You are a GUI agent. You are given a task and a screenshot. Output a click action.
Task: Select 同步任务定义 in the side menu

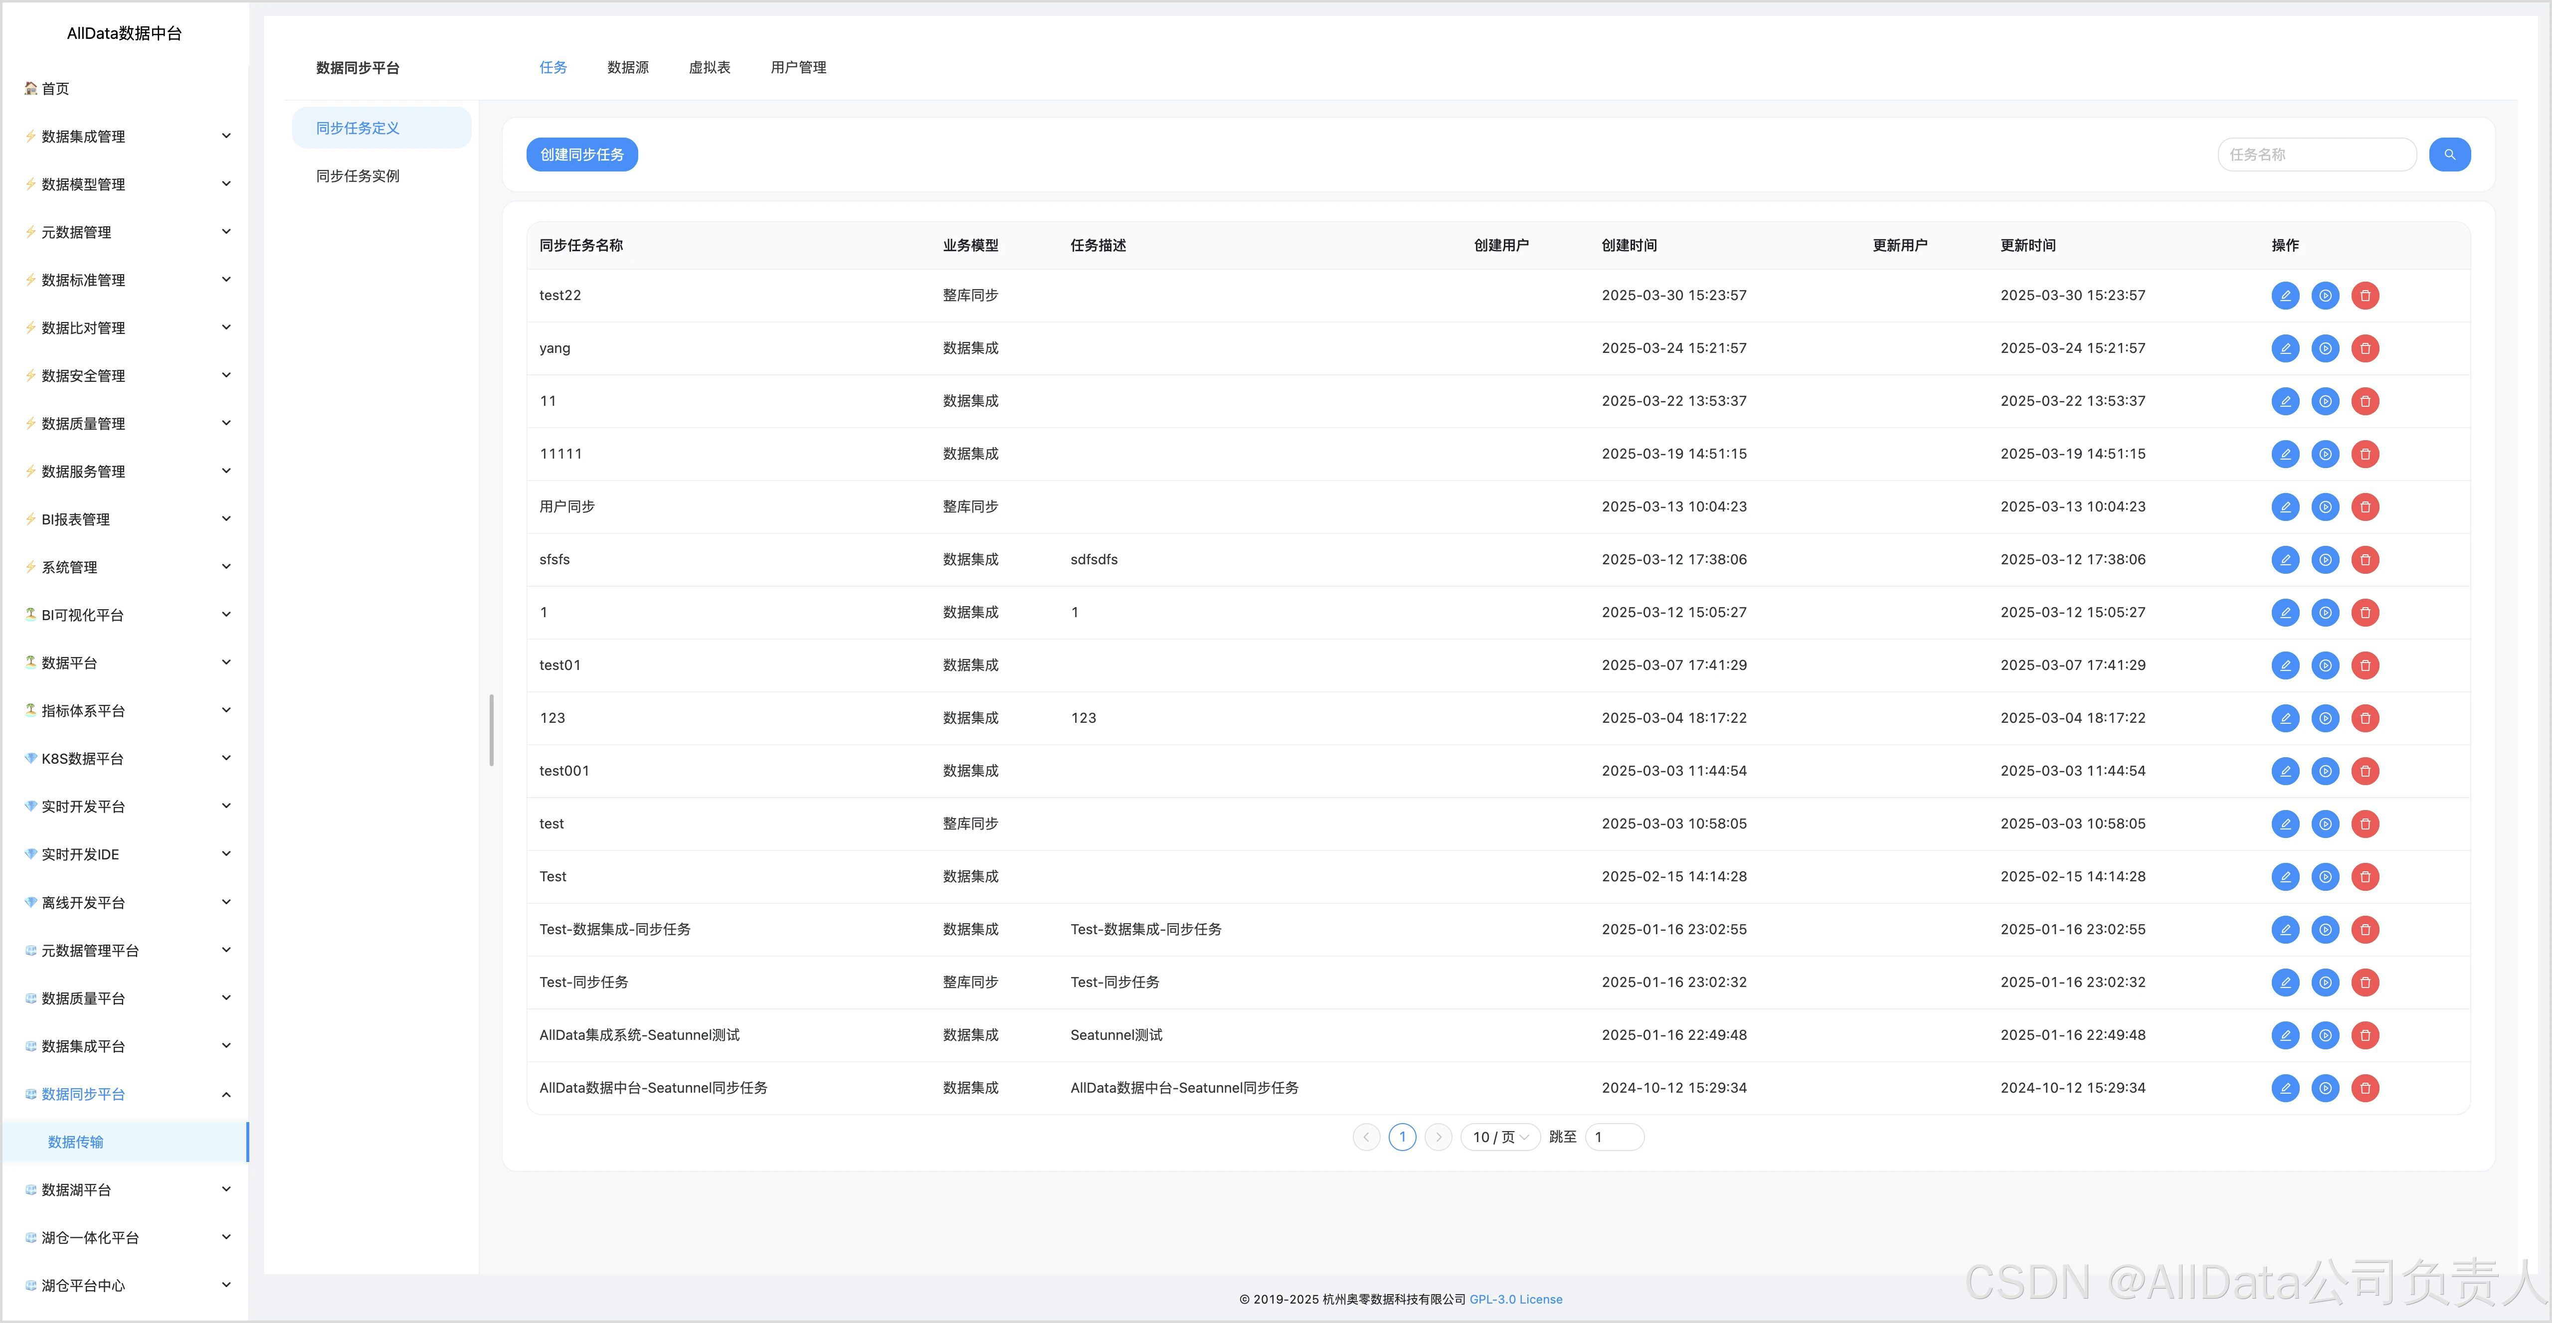point(381,128)
